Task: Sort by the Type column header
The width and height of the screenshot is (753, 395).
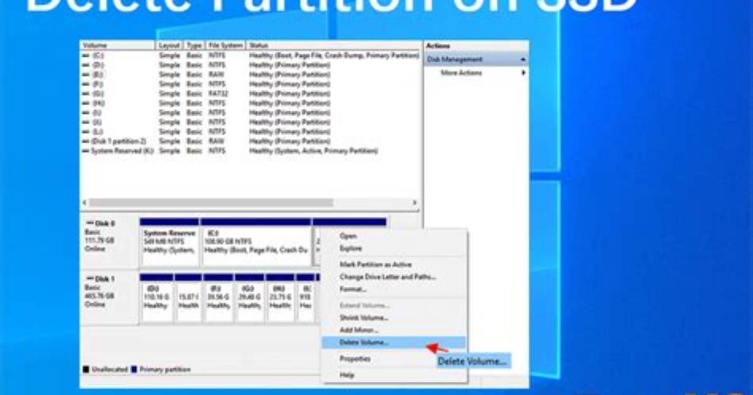Action: [x=194, y=45]
